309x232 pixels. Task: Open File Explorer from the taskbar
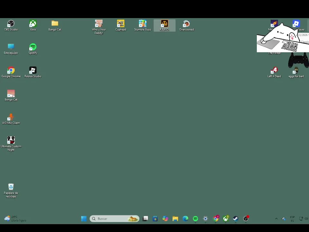tap(175, 218)
